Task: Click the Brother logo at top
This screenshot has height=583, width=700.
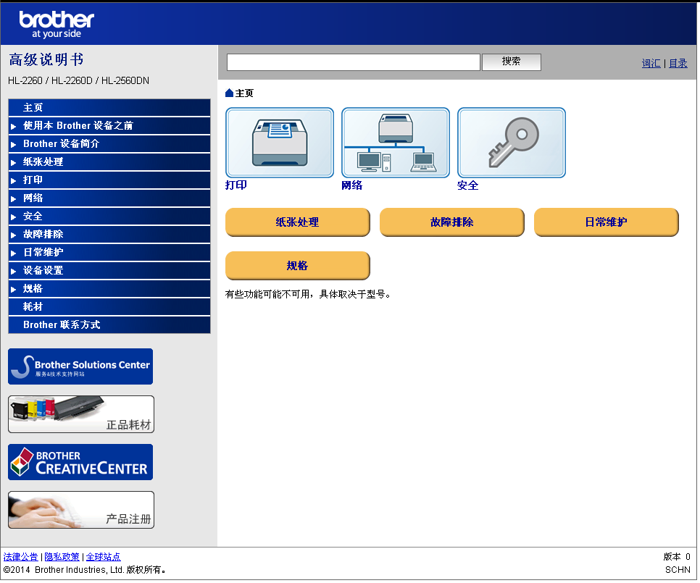Action: [x=57, y=25]
